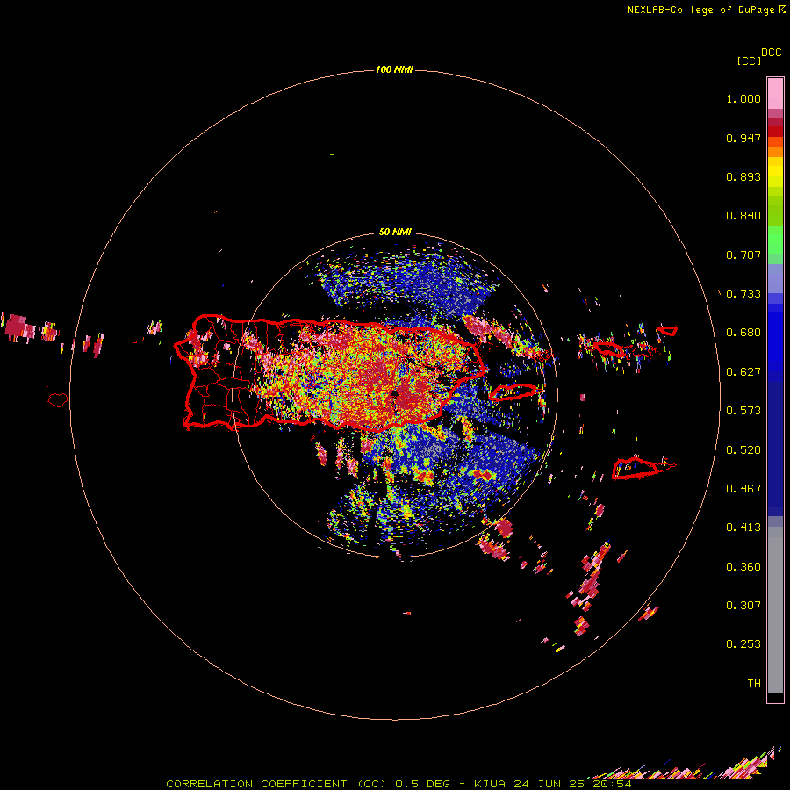
Task: Click the Vieques island outline east of Puerto Rico
Action: point(513,392)
